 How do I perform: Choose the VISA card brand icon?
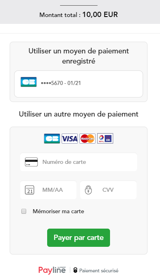coord(70,138)
